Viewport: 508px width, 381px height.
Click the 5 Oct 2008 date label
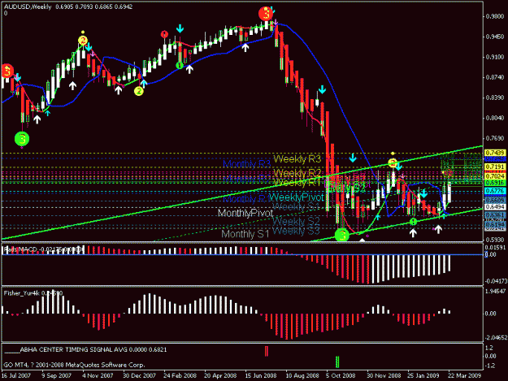click(341, 376)
